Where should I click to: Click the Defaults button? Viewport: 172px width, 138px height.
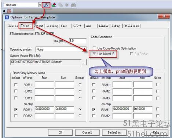114,132
